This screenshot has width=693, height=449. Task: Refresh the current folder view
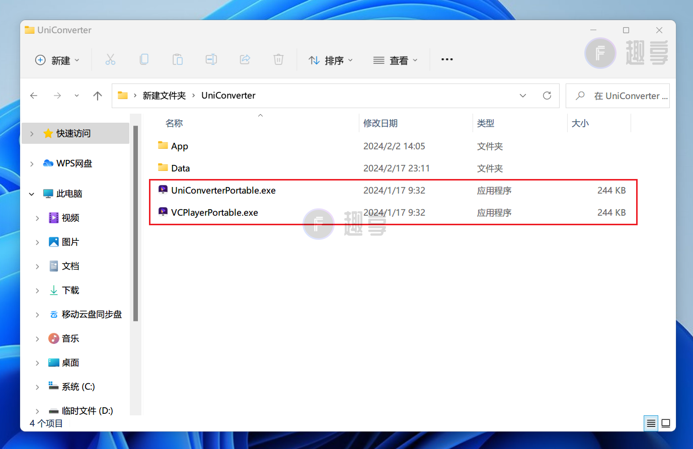coord(547,96)
